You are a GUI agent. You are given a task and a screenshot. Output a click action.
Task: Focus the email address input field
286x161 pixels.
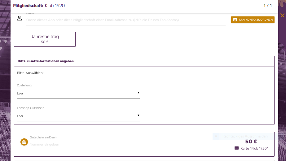point(126,20)
